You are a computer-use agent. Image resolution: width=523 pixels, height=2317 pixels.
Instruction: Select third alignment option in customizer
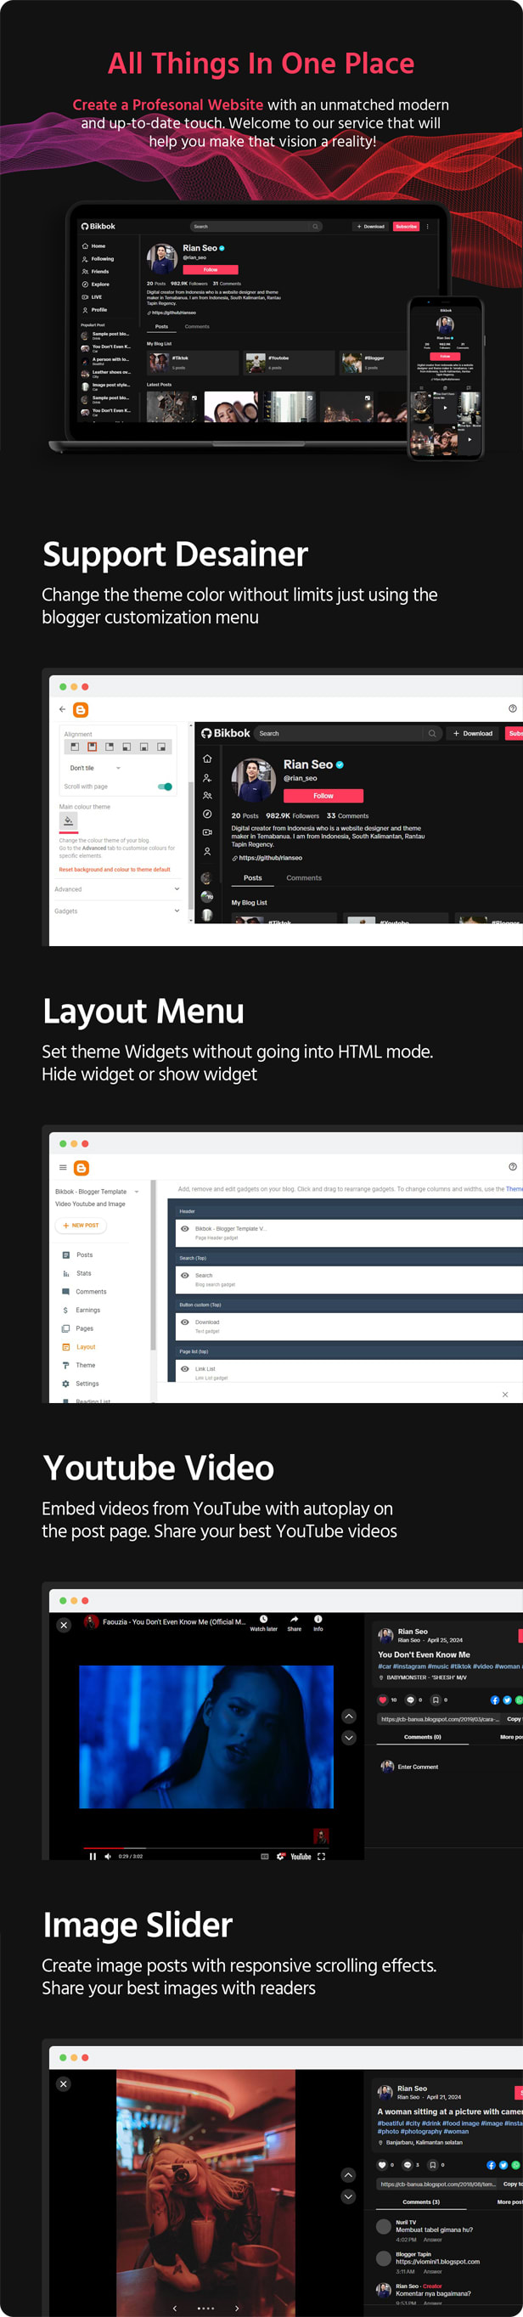pyautogui.click(x=109, y=747)
